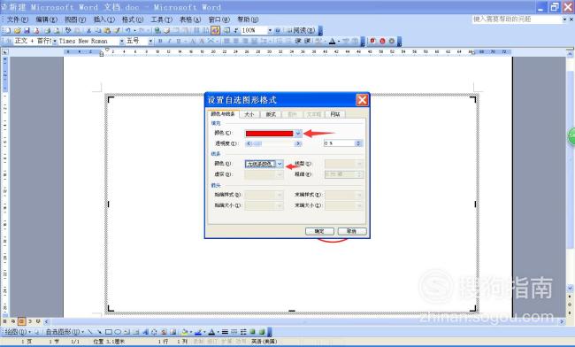Open the fill color dropdown arrow in dialog
Image resolution: width=575 pixels, height=347 pixels.
pyautogui.click(x=298, y=134)
